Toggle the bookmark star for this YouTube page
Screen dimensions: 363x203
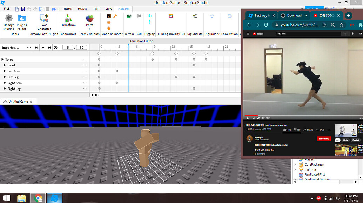coord(341,25)
